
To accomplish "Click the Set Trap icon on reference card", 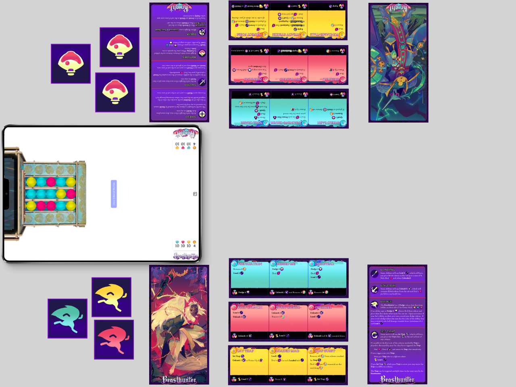I will tap(375, 335).
